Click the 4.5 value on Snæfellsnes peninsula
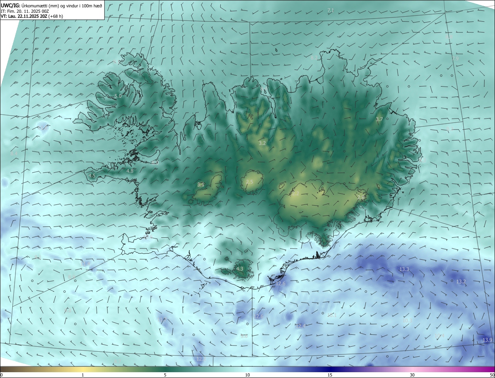 (x=92, y=175)
